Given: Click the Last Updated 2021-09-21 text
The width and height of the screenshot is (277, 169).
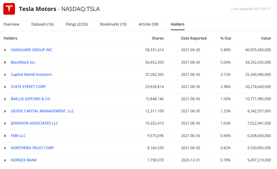Looking at the screenshot, I should pyautogui.click(x=251, y=9).
